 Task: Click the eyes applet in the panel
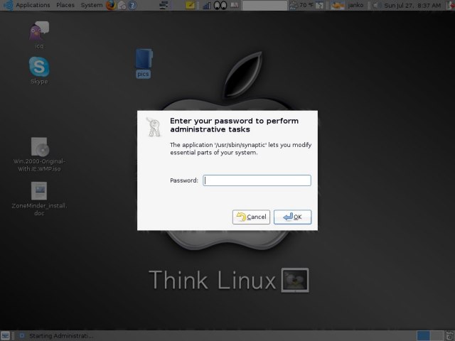click(x=220, y=5)
